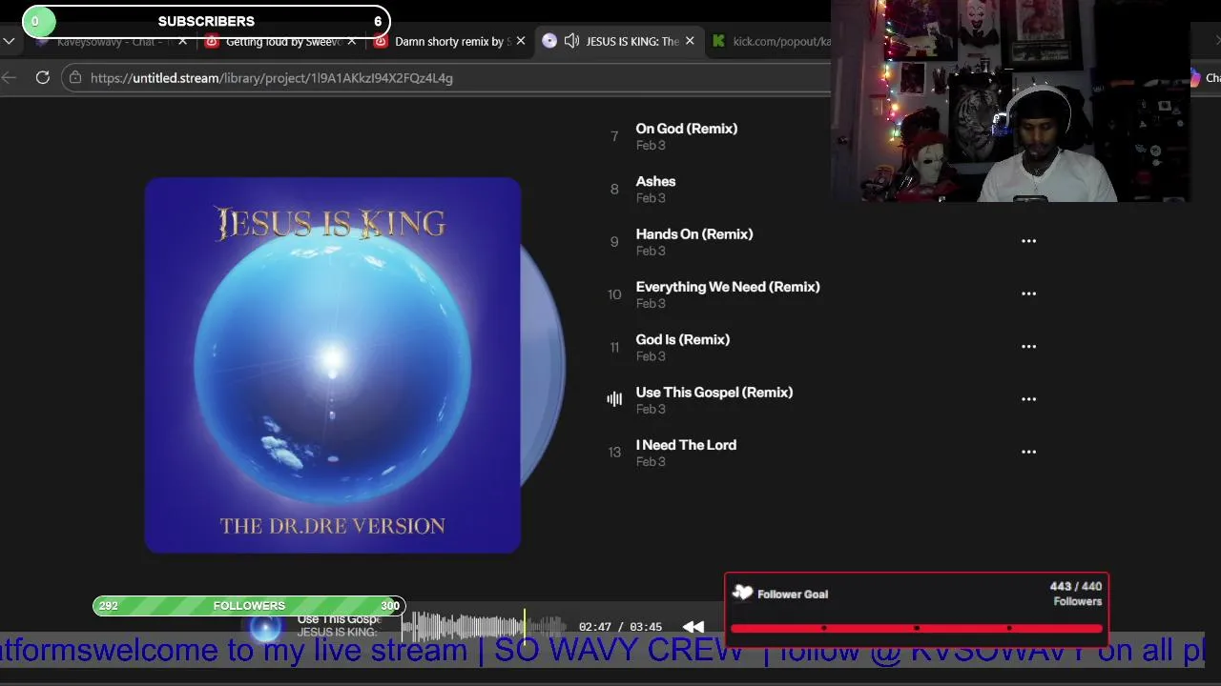This screenshot has width=1221, height=686.
Task: Open options menu for Use This Gospel (Remix)
Action: tap(1028, 399)
